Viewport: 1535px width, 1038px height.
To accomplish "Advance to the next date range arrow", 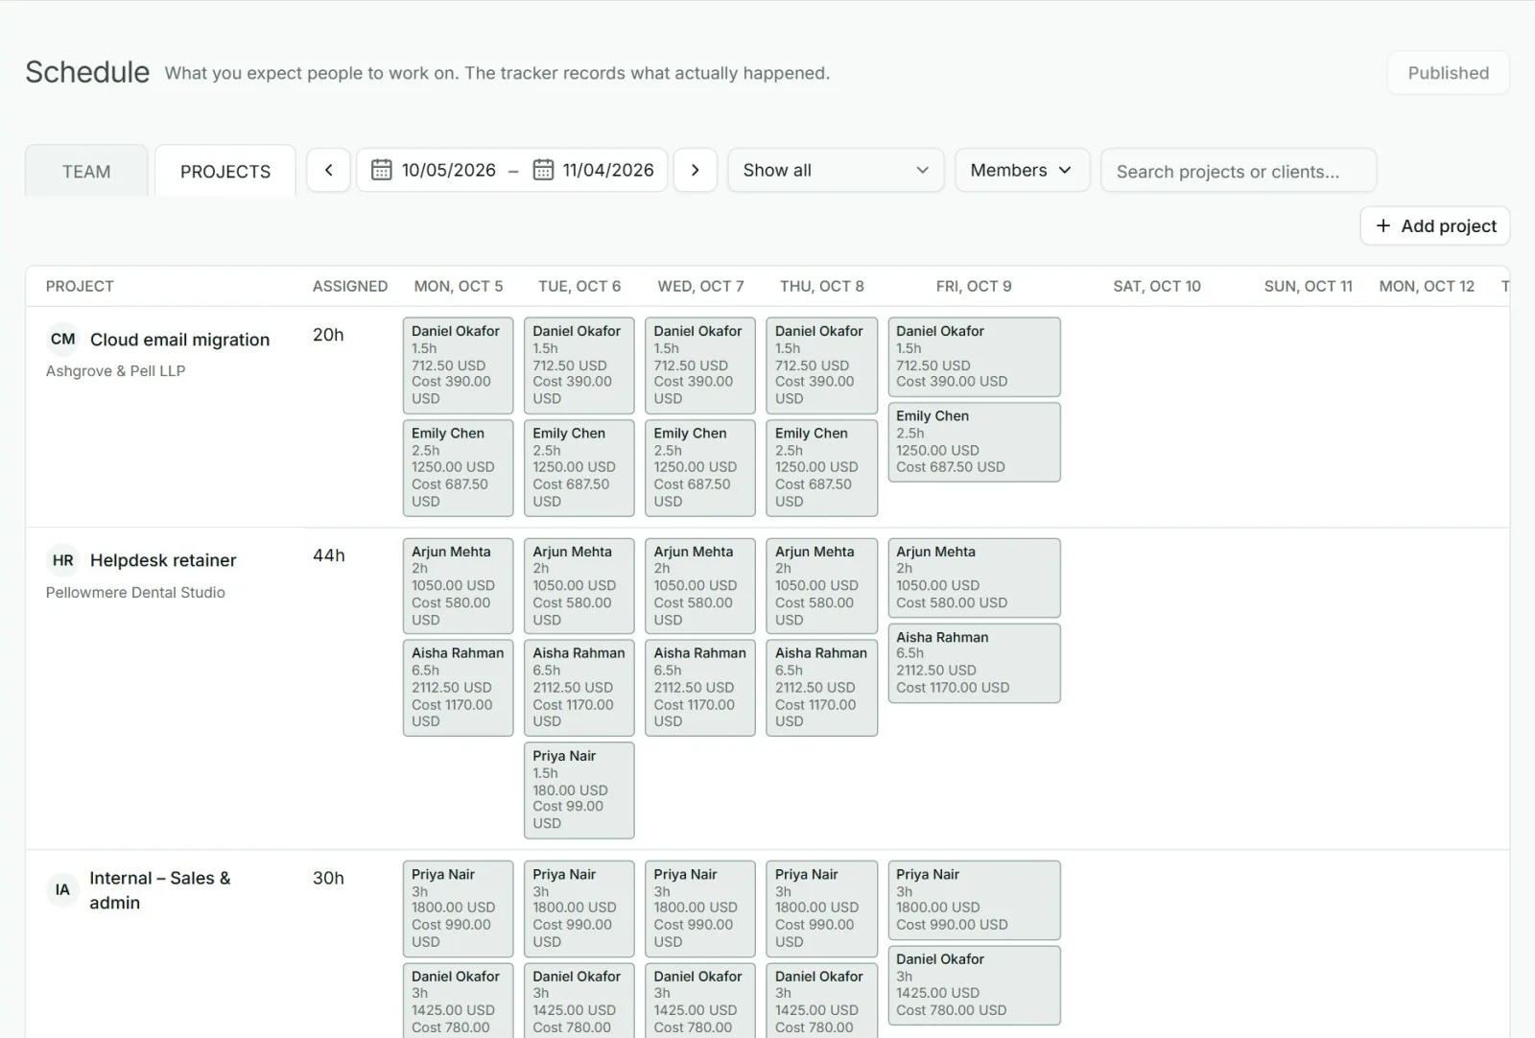I will click(x=696, y=170).
